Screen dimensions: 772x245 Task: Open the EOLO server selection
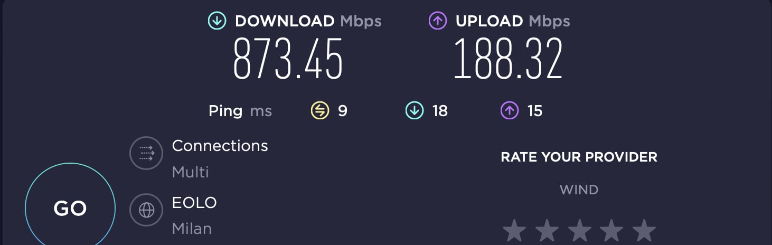194,203
